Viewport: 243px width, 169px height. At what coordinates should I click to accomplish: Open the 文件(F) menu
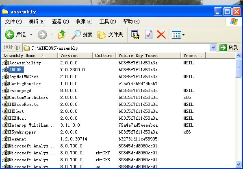(x=13, y=22)
